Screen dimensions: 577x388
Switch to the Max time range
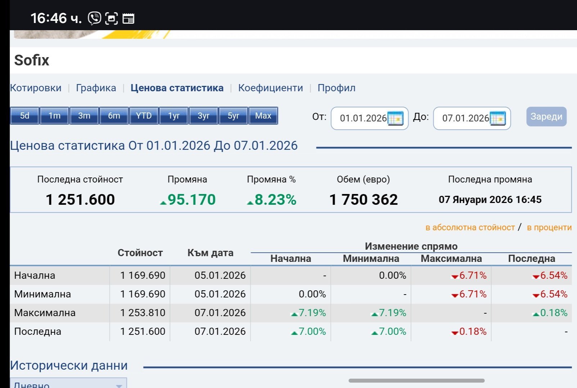(x=263, y=116)
